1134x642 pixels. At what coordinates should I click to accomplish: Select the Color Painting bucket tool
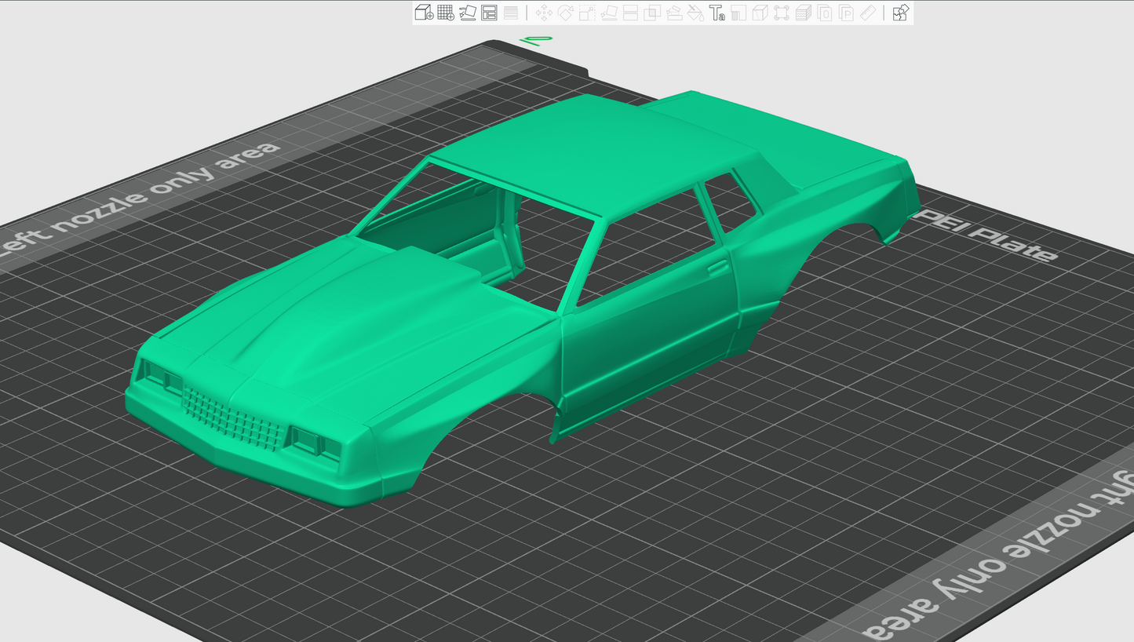pyautogui.click(x=695, y=13)
